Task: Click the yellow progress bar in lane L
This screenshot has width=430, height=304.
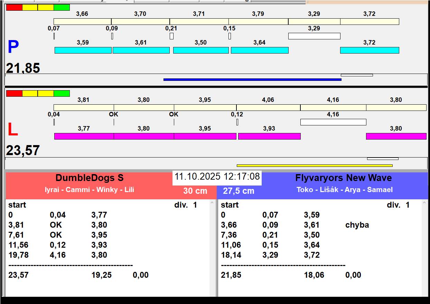Action: pyautogui.click(x=315, y=165)
